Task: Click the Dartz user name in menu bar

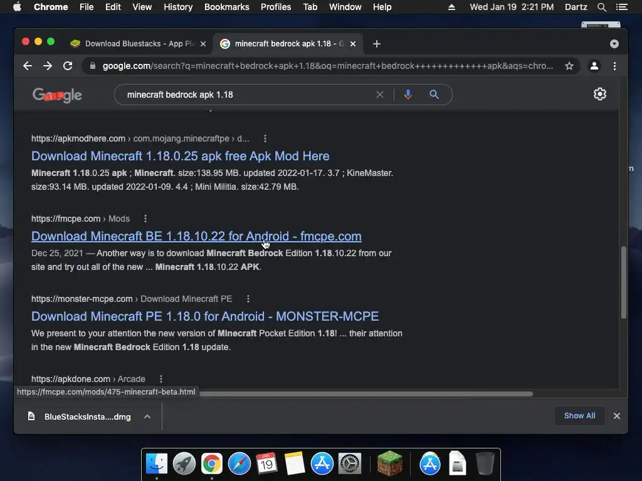Action: click(576, 7)
